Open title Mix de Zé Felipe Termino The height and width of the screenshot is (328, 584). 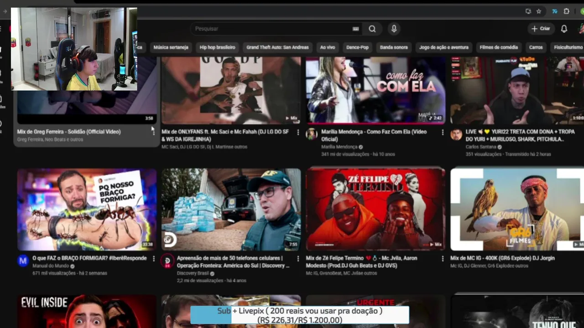tap(361, 262)
